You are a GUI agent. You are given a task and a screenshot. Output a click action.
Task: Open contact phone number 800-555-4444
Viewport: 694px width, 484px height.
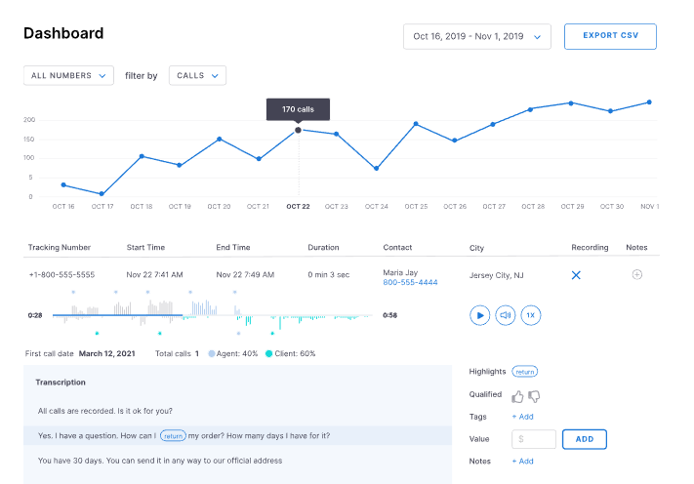[410, 282]
